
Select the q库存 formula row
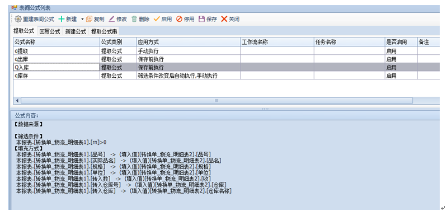pyautogui.click(x=226, y=76)
